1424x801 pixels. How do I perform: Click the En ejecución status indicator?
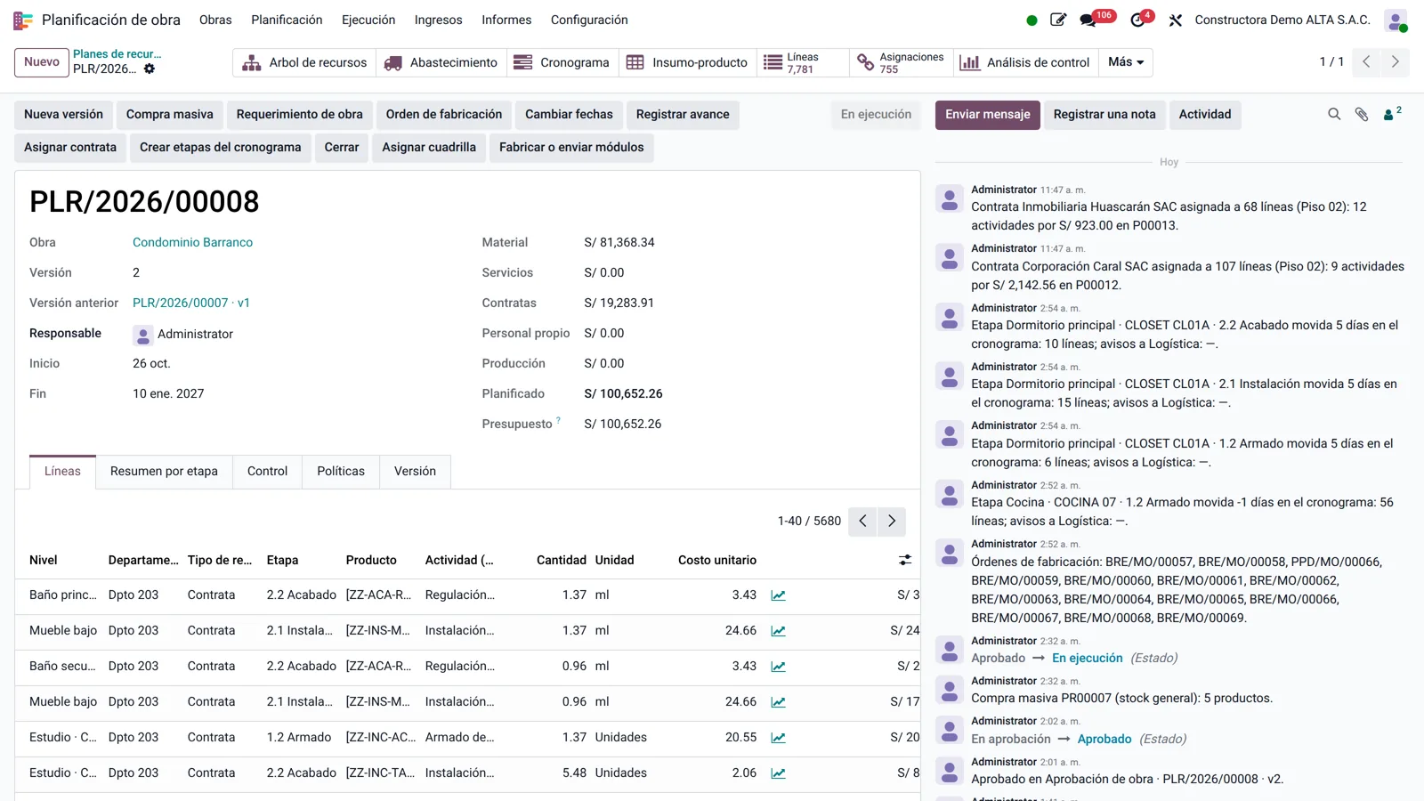pyautogui.click(x=876, y=115)
